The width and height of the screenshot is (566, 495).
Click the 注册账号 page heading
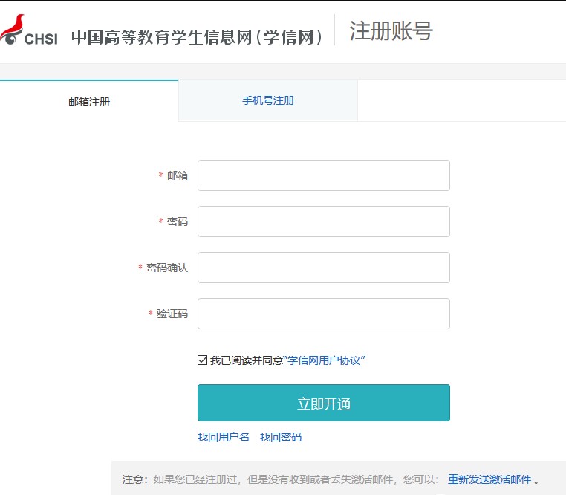390,31
